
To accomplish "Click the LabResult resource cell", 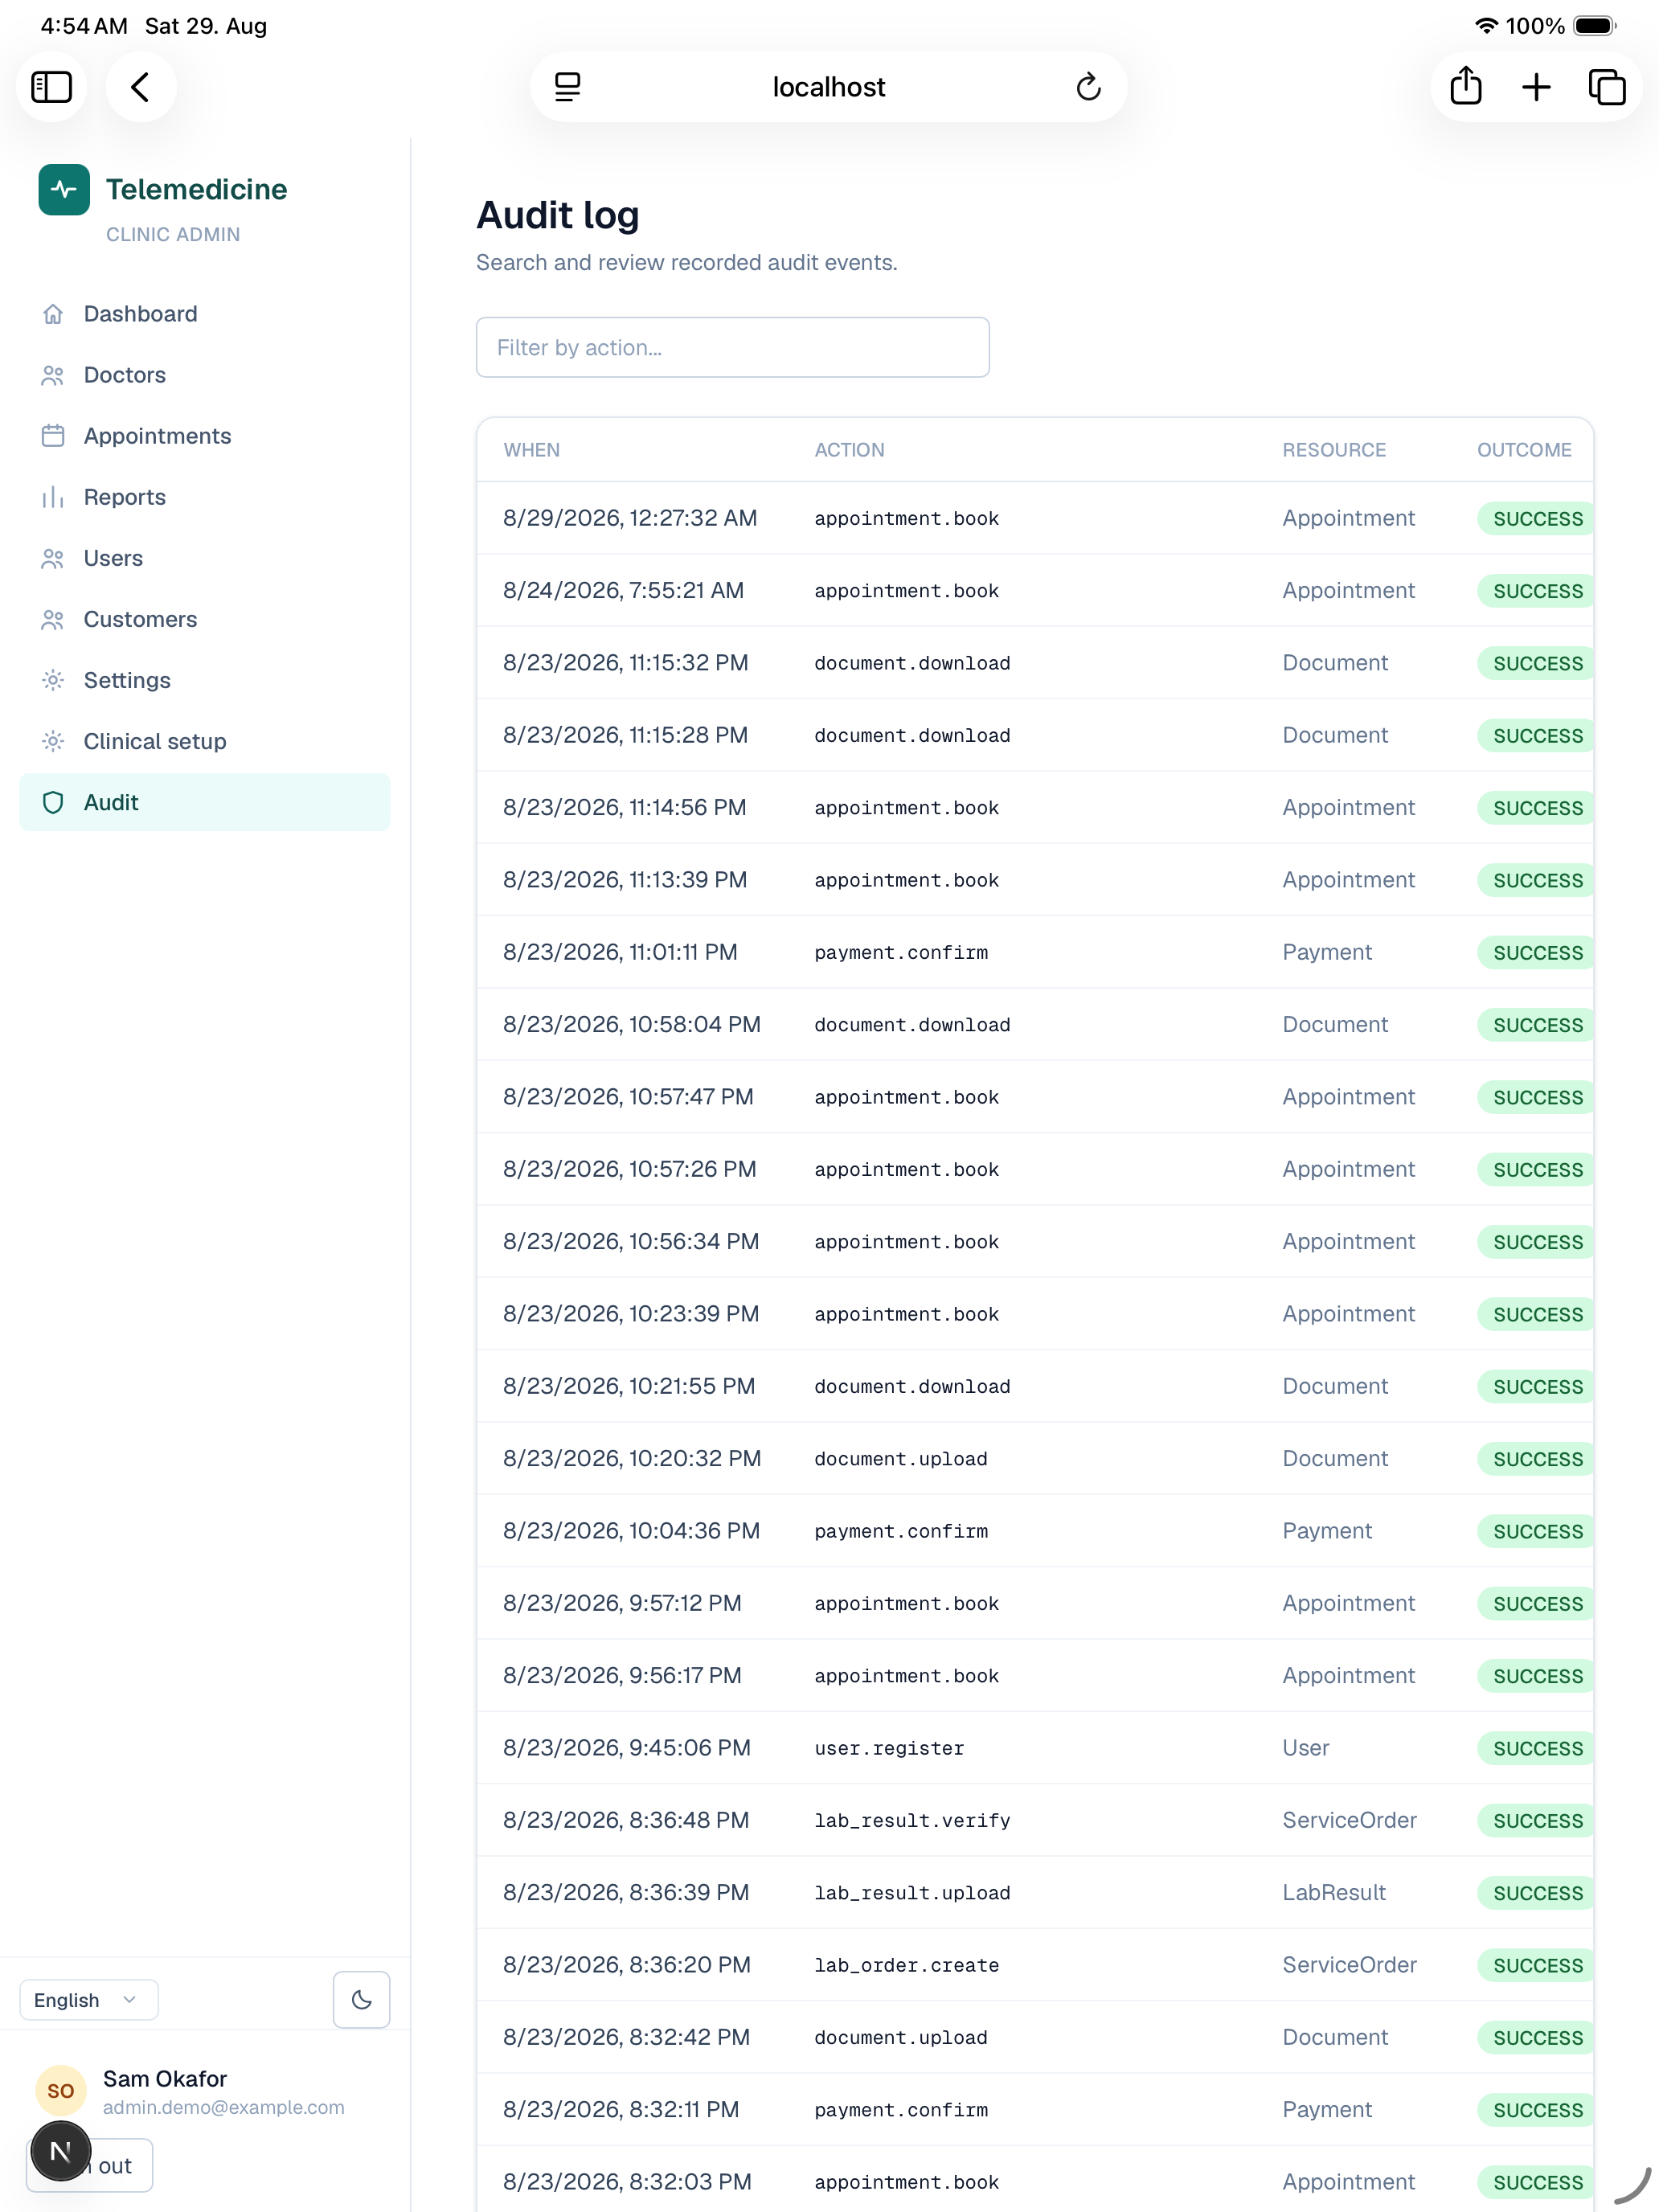I will click(x=1334, y=1892).
